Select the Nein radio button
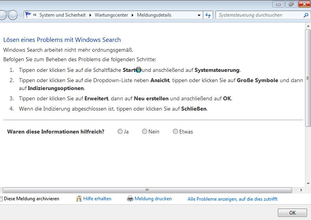The height and width of the screenshot is (220, 311). 144,132
